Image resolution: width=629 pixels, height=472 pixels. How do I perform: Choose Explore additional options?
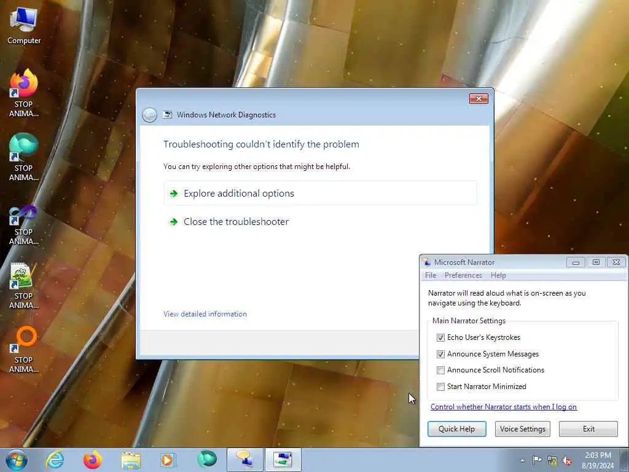(320, 194)
